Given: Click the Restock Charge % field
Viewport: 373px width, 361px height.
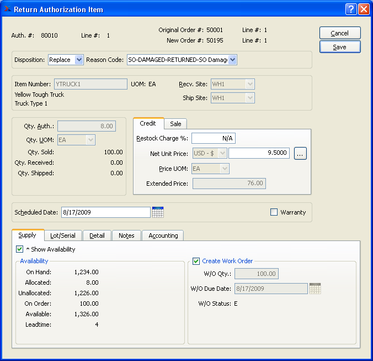Looking at the screenshot, I should click(x=213, y=138).
